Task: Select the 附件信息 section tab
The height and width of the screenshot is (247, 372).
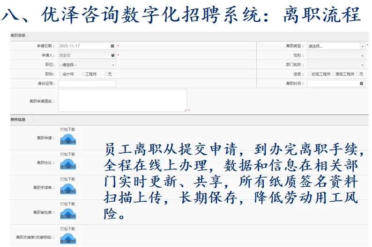Action: tap(18, 120)
